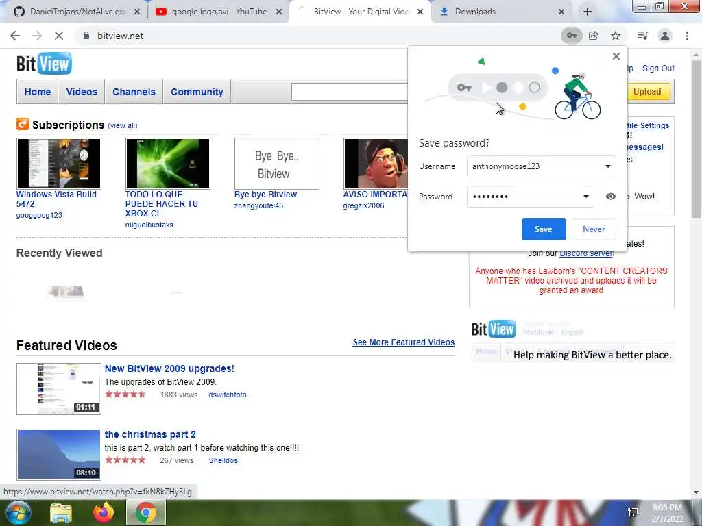Expand the Password dropdown arrow
The height and width of the screenshot is (526, 702).
coord(585,197)
